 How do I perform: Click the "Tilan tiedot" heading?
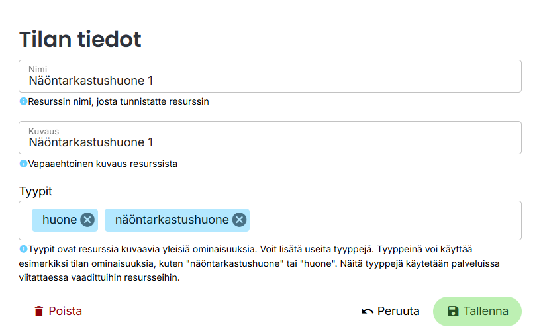click(x=80, y=39)
